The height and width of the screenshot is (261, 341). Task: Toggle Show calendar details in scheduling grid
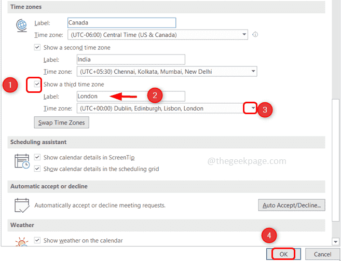(x=37, y=169)
